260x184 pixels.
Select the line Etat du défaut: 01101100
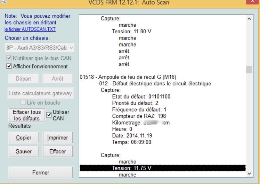141,97
